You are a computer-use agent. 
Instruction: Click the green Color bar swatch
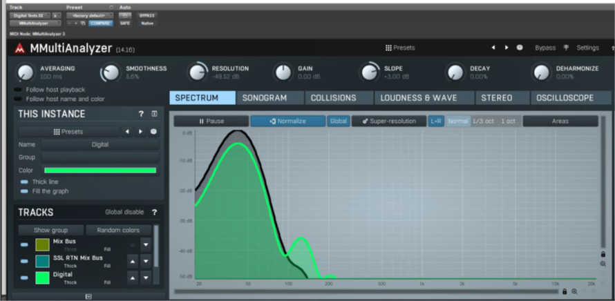click(x=100, y=171)
